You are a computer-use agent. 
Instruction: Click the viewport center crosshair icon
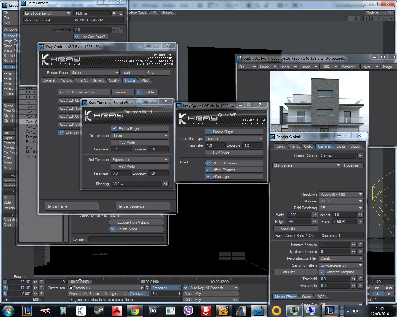[x=366, y=19]
